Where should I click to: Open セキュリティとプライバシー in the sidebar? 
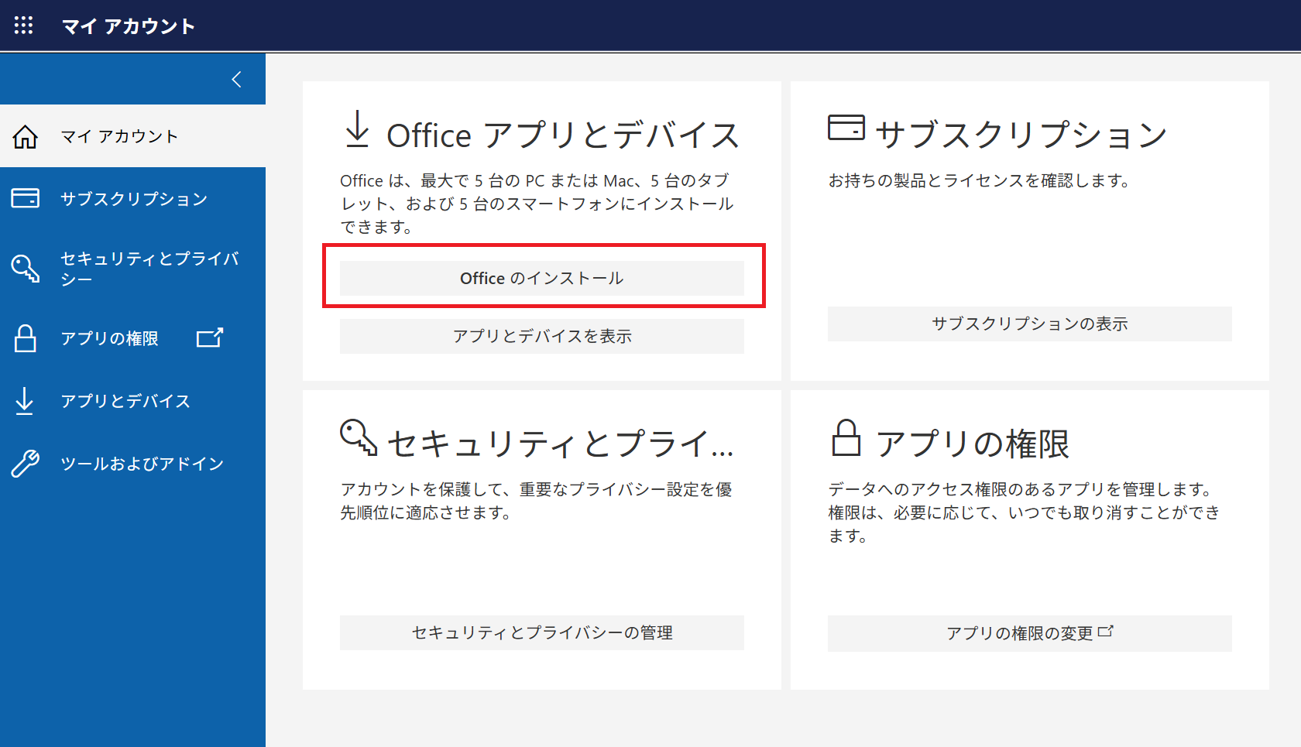click(132, 268)
